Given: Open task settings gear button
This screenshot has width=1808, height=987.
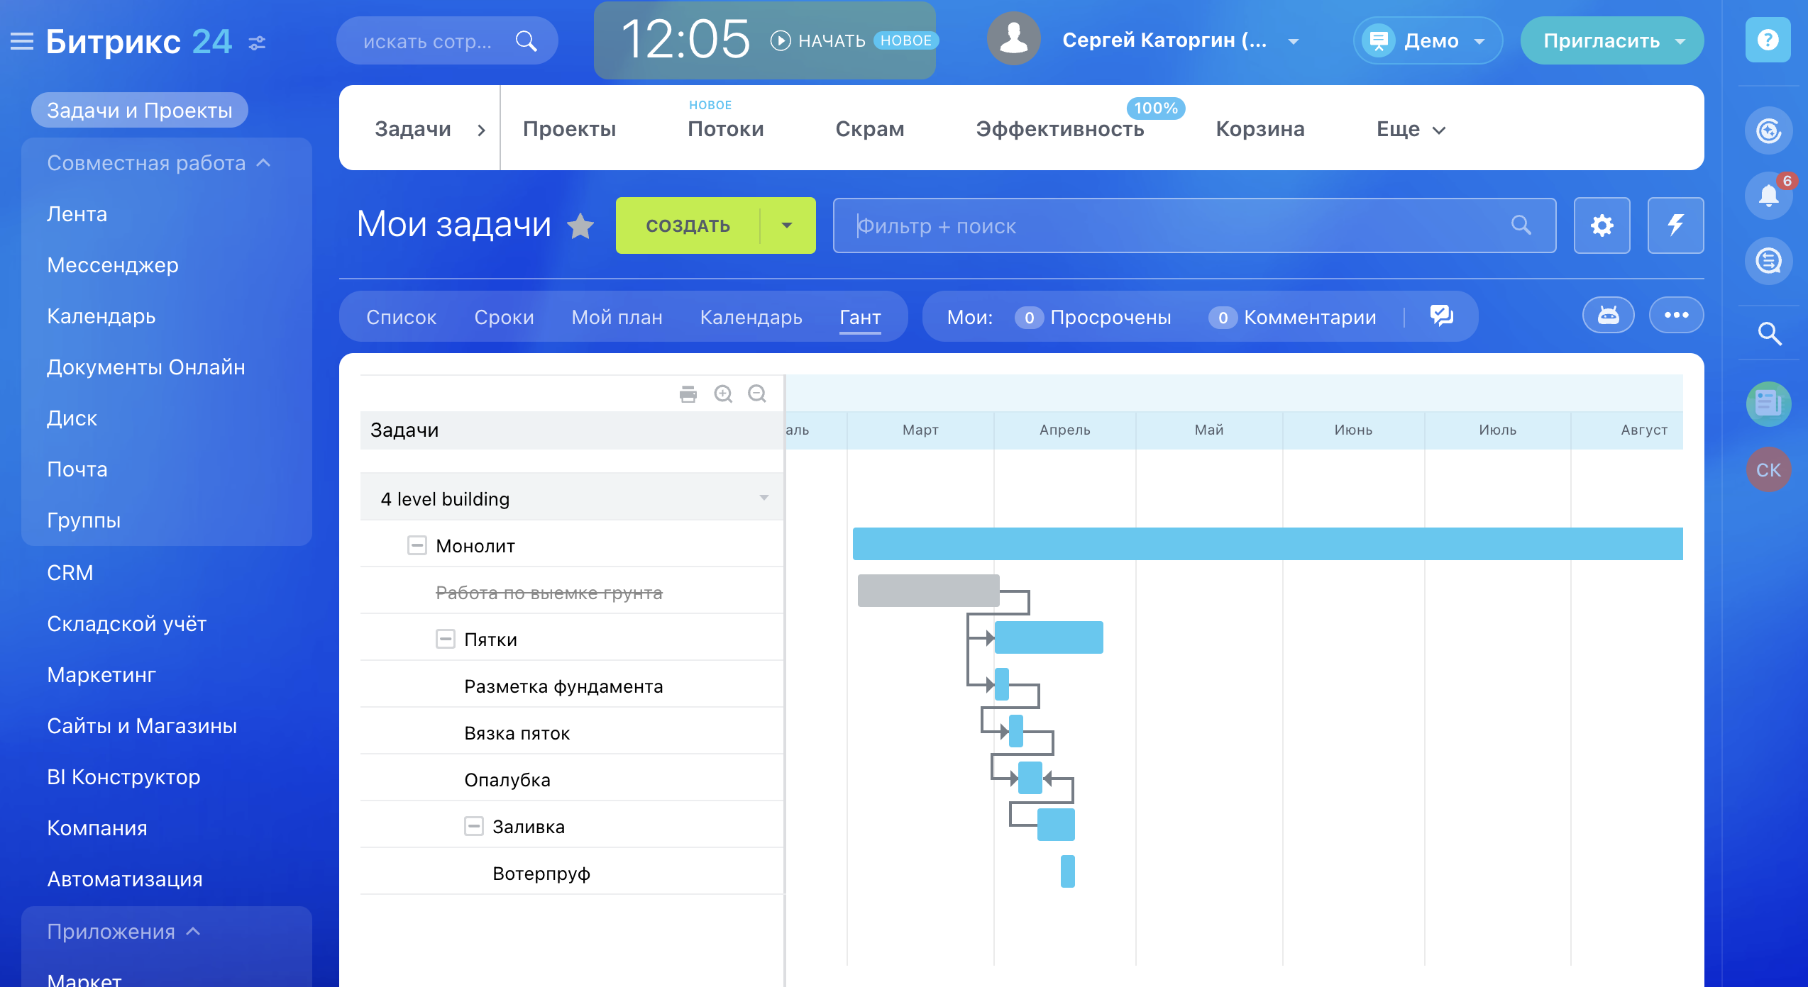Looking at the screenshot, I should pyautogui.click(x=1602, y=225).
